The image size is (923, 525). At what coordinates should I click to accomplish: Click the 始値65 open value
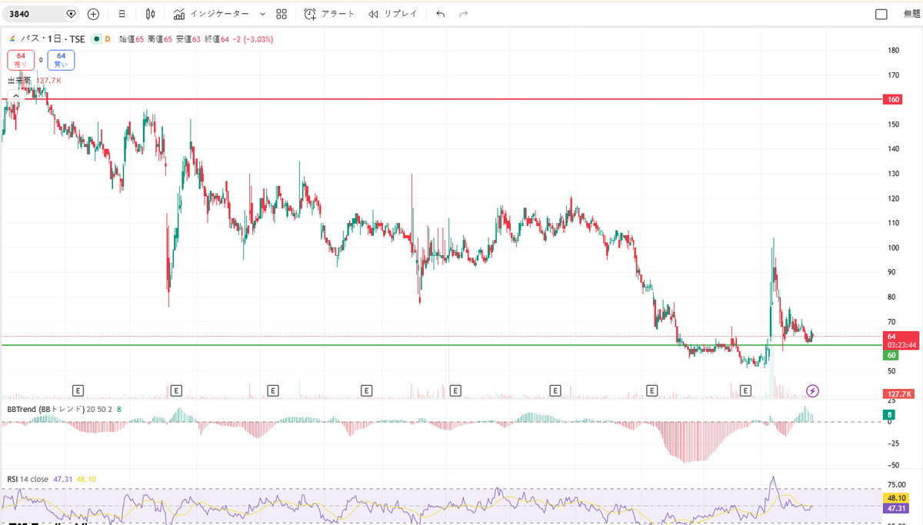tap(131, 38)
